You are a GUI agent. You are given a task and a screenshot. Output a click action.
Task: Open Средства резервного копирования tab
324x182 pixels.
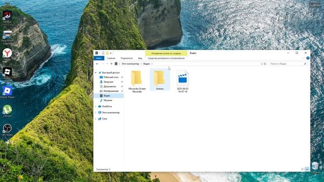166,58
